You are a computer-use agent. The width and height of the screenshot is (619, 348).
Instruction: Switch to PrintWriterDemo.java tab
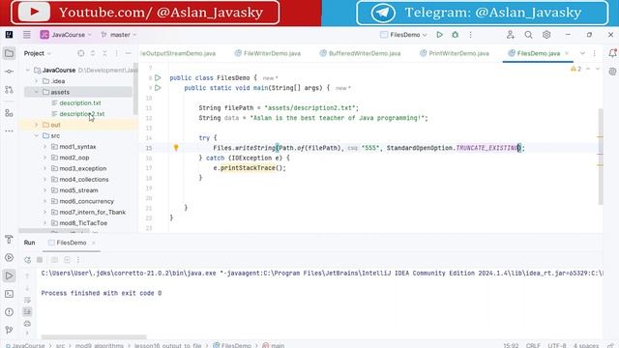(455, 53)
